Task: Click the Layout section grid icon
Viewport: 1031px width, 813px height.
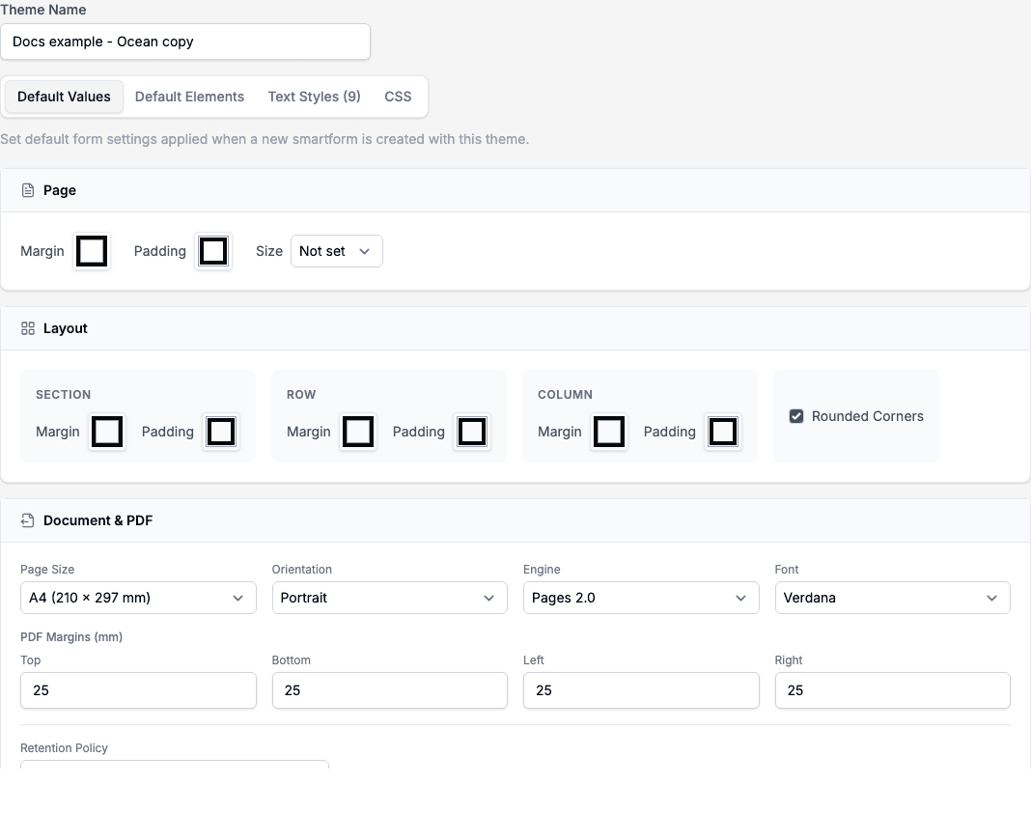Action: click(28, 328)
